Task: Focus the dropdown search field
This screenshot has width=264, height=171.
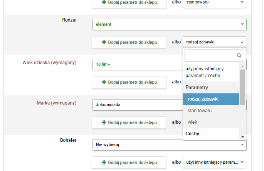Action: (214, 56)
